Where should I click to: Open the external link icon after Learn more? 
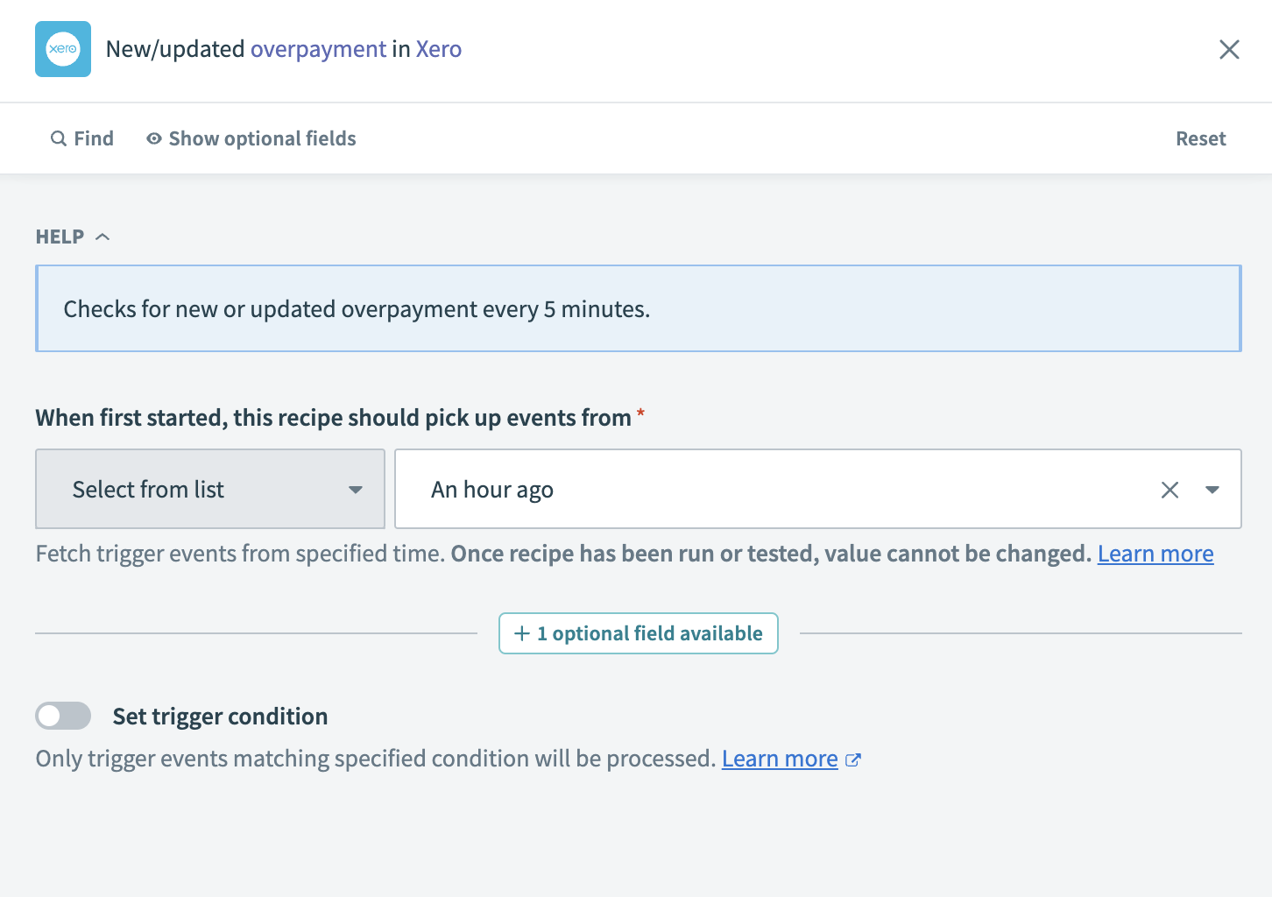(853, 759)
